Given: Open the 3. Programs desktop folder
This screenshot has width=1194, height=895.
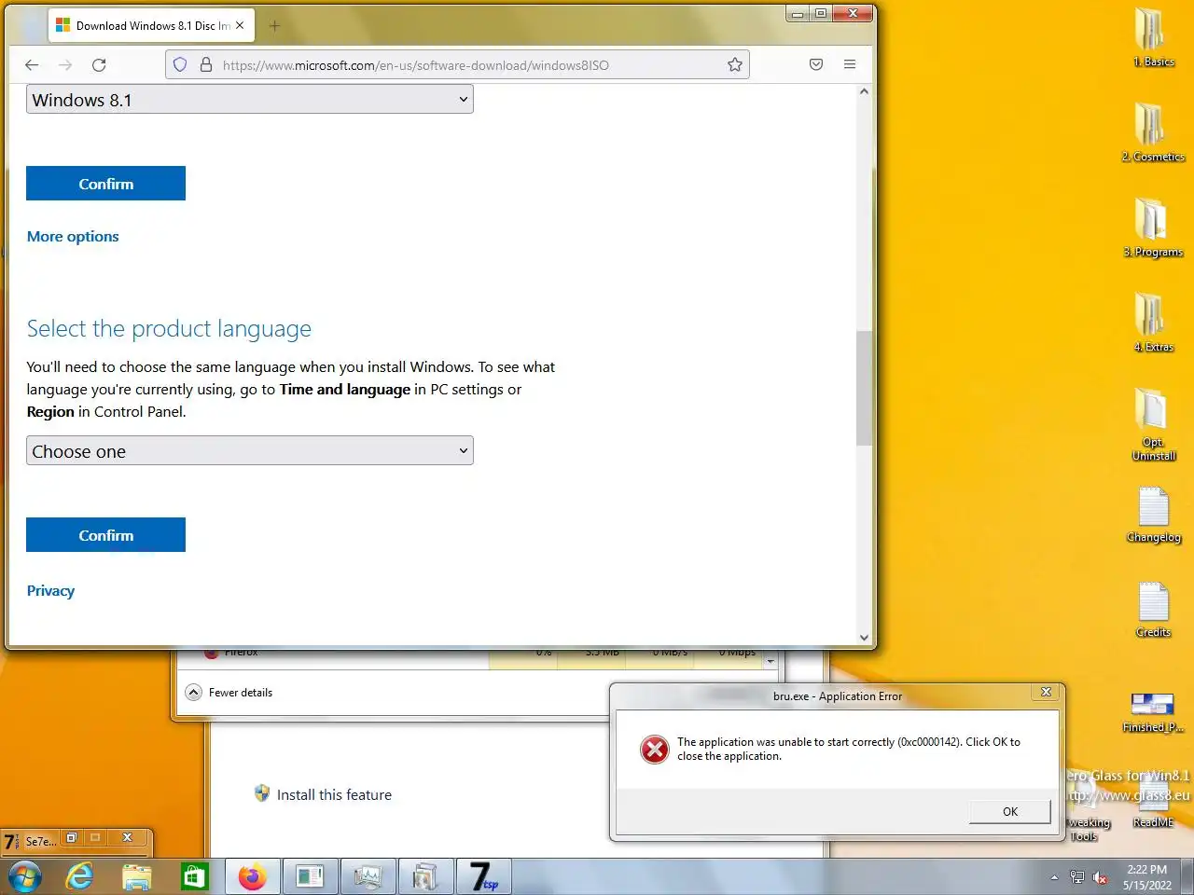Looking at the screenshot, I should (1153, 227).
